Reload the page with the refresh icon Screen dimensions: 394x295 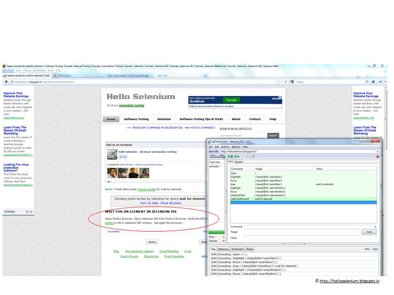(x=285, y=81)
